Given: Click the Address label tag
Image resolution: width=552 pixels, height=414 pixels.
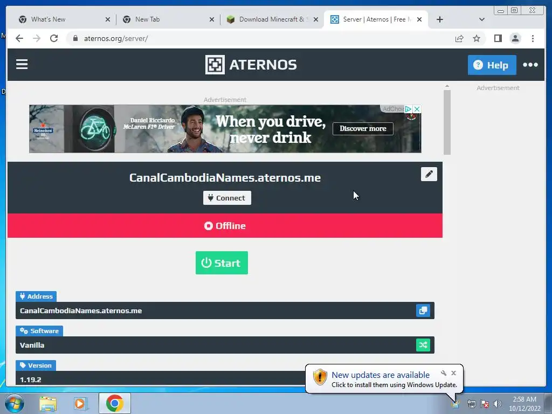Looking at the screenshot, I should pyautogui.click(x=36, y=296).
